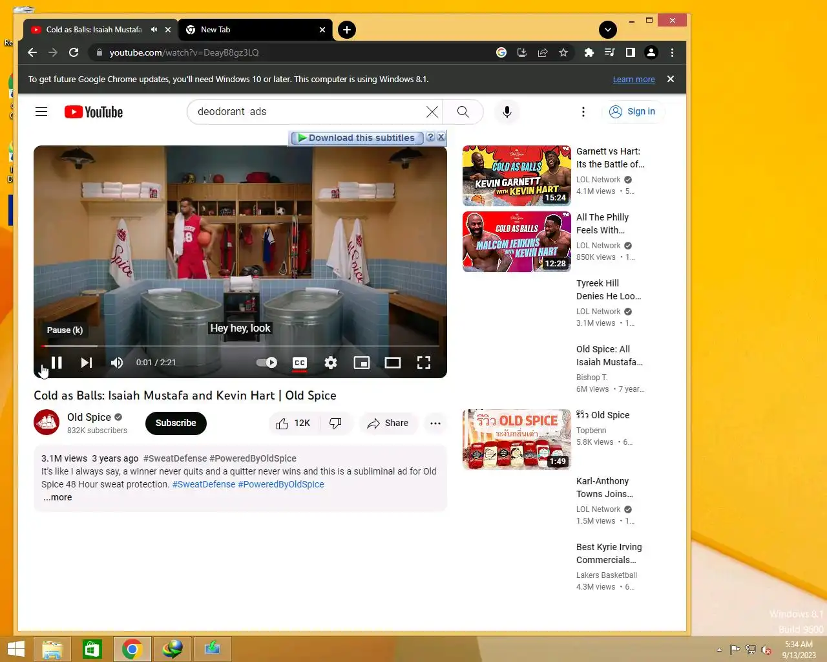Skip to the next video
This screenshot has width=827, height=662.
87,363
